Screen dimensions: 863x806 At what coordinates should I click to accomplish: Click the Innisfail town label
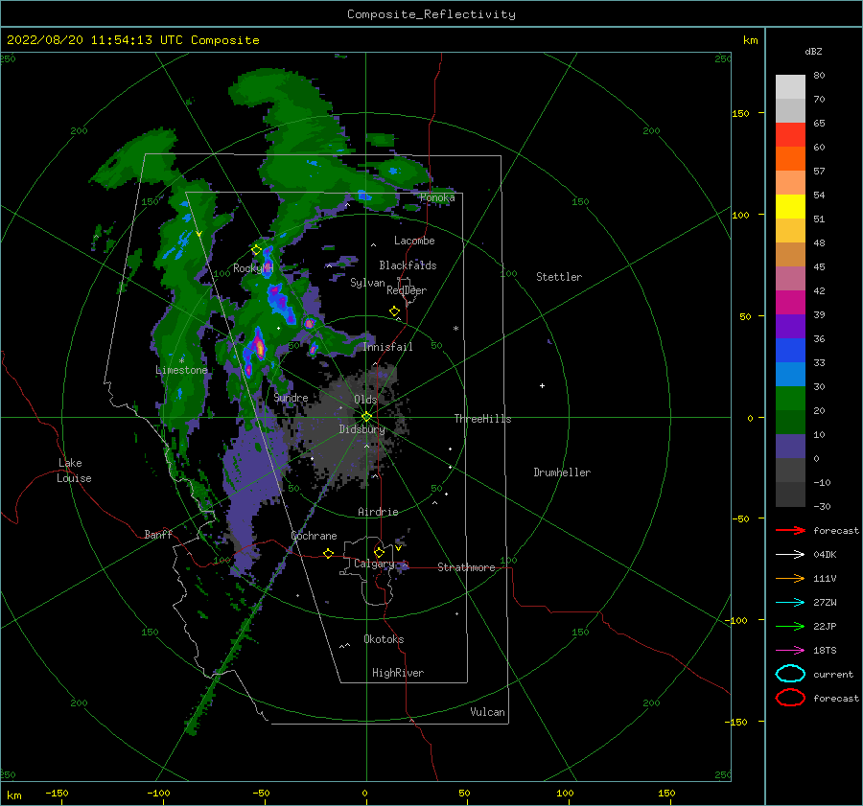387,347
